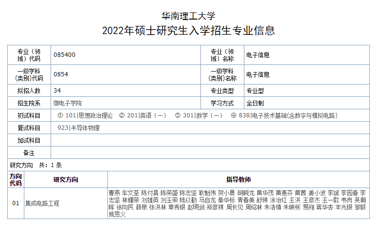Click the 研究方向 column header
378x230 pixels.
point(65,179)
